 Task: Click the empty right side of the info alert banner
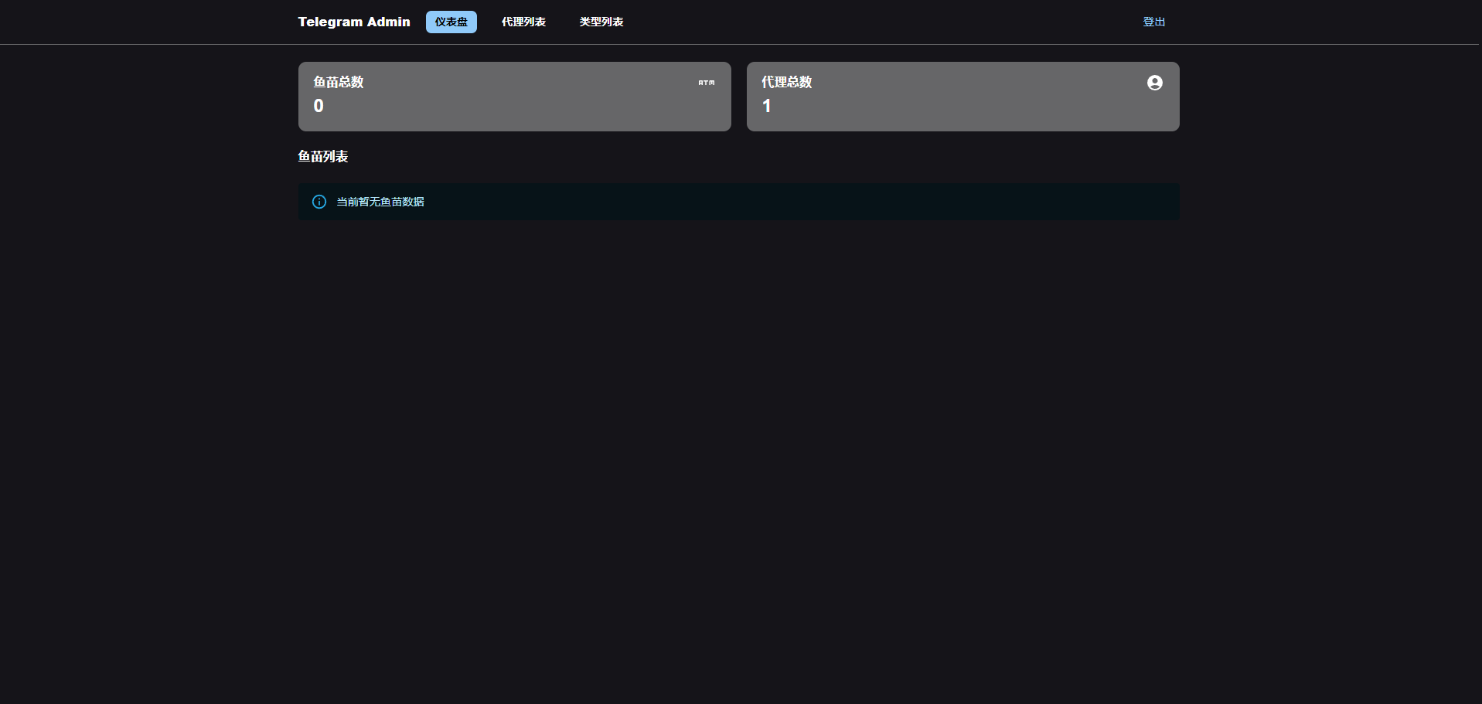tap(928, 202)
